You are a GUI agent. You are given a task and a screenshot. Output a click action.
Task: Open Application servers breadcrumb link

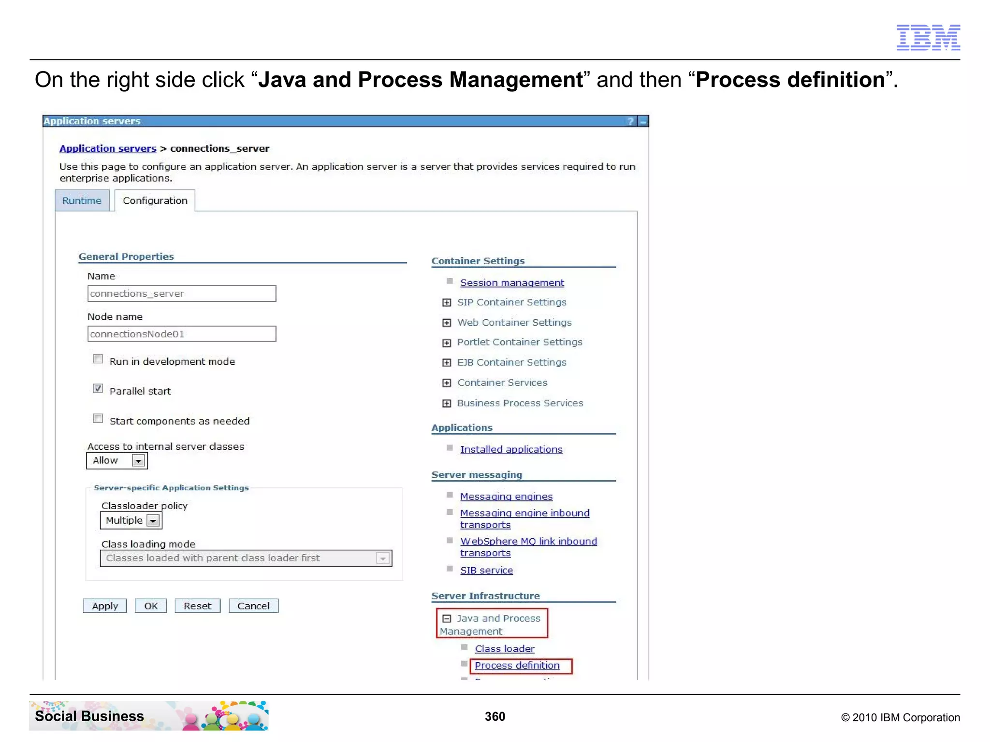(x=108, y=148)
